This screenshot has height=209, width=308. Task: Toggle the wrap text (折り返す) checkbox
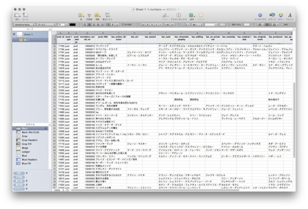[x=123, y=24]
